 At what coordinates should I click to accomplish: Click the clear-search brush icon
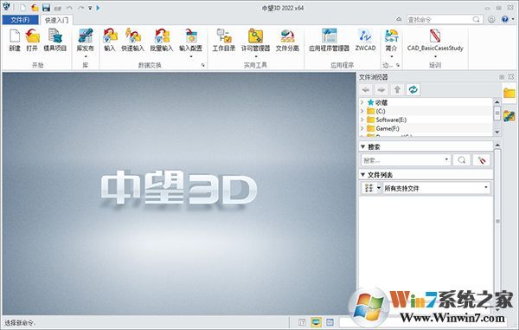click(482, 160)
